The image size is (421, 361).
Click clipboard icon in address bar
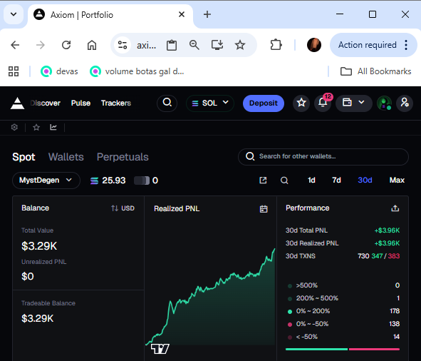(172, 45)
